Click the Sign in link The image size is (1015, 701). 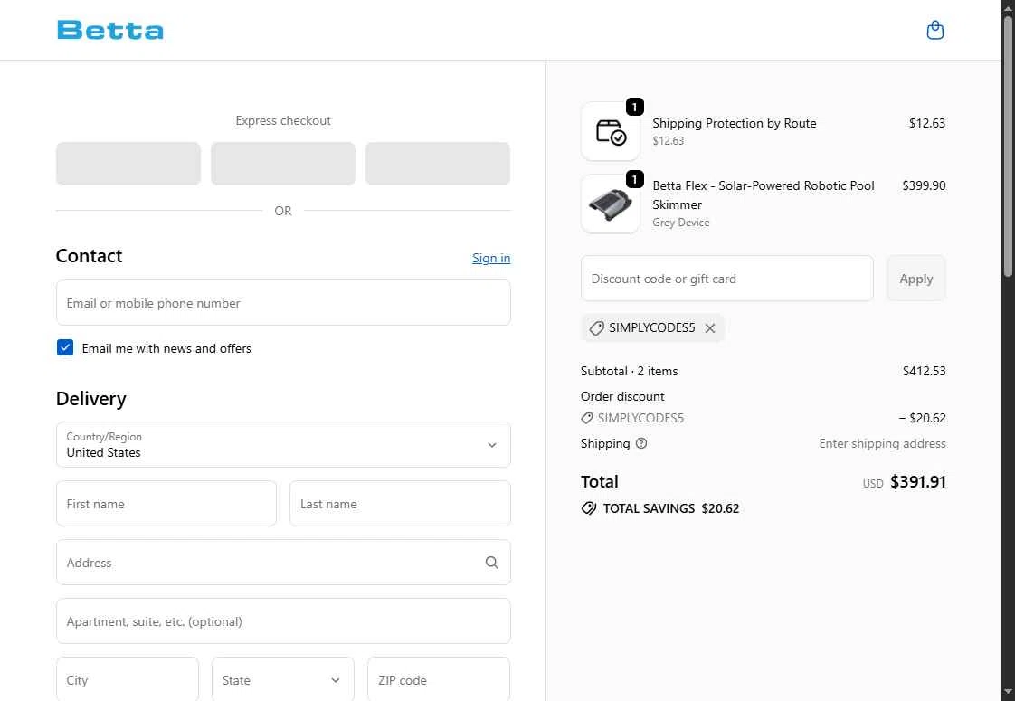pyautogui.click(x=490, y=259)
